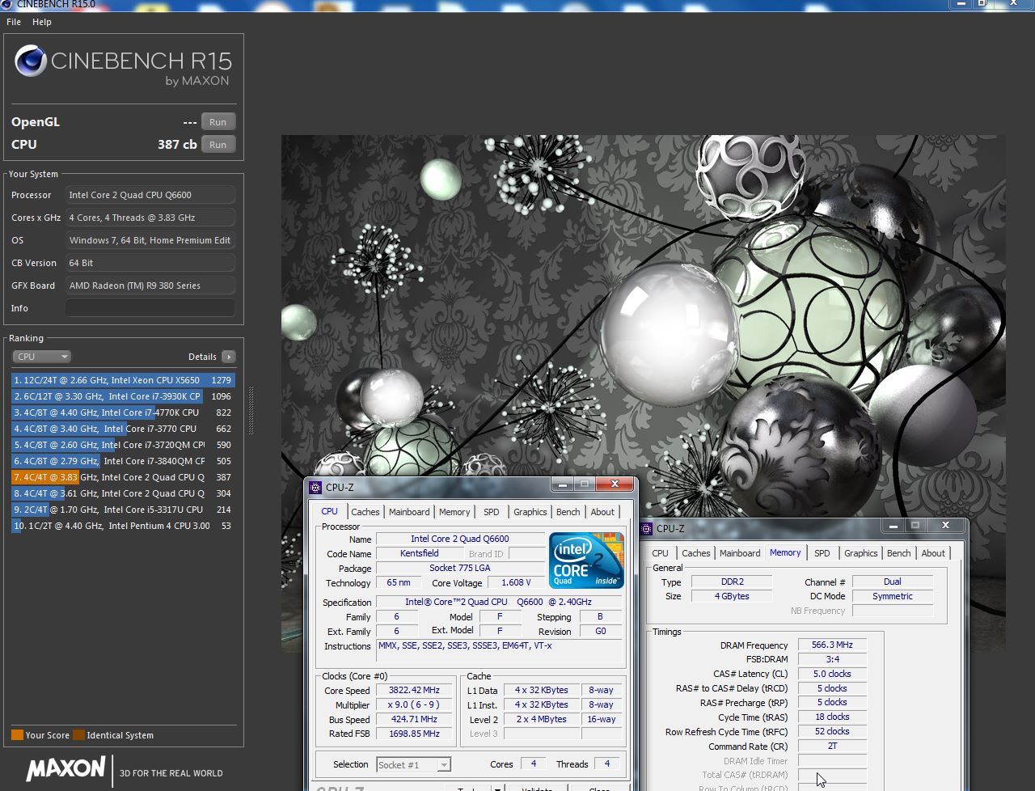Image resolution: width=1035 pixels, height=791 pixels.
Task: Click the Details arrow button in Ranking
Action: point(229,357)
